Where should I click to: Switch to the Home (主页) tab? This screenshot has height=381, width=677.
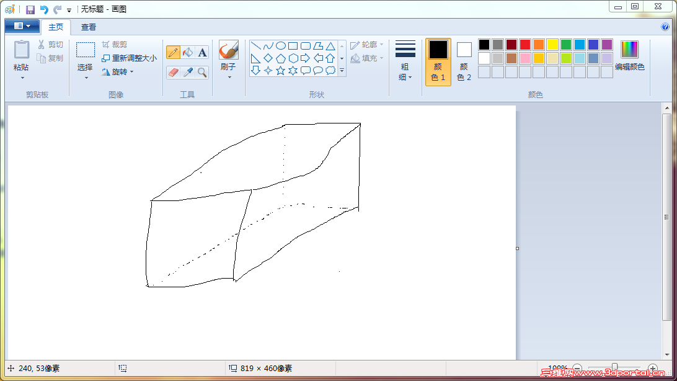click(x=56, y=27)
